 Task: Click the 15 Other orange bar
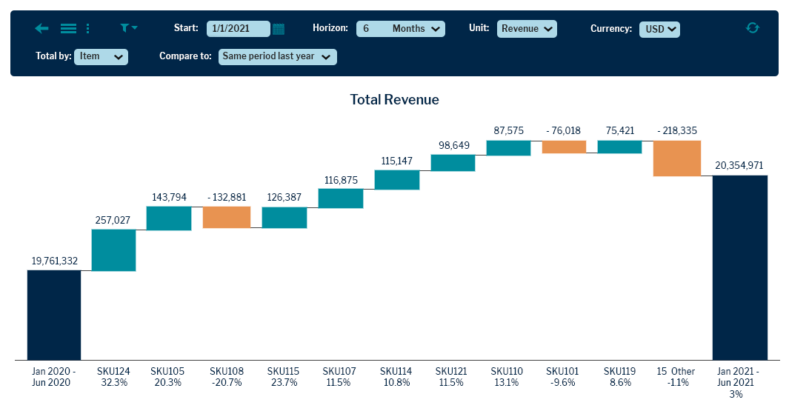click(x=677, y=158)
